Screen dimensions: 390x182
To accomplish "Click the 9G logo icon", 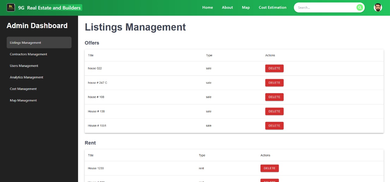I will 11,8.
